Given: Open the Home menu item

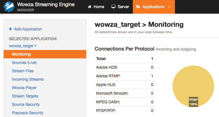Looking at the screenshot, I should click(96, 7).
